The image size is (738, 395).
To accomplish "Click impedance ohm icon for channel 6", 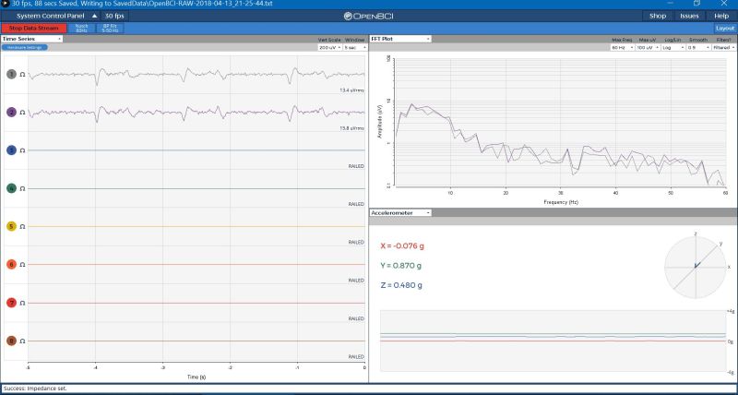I will [22, 265].
